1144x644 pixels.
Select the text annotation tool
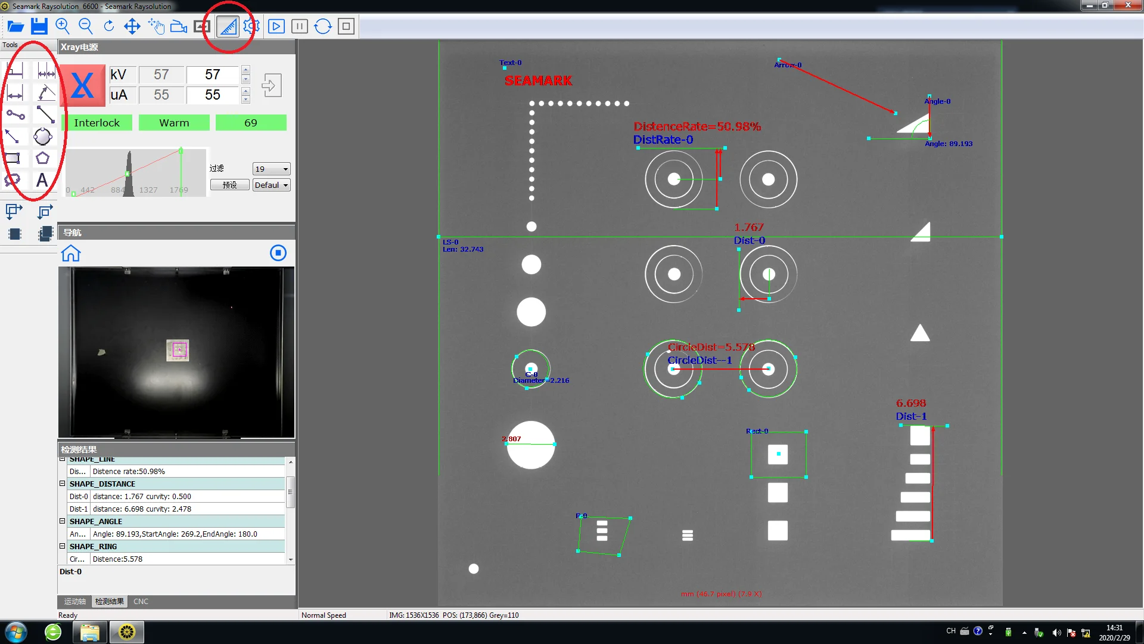click(x=42, y=180)
